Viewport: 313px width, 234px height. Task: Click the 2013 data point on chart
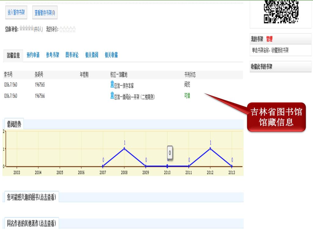pyautogui.click(x=232, y=166)
